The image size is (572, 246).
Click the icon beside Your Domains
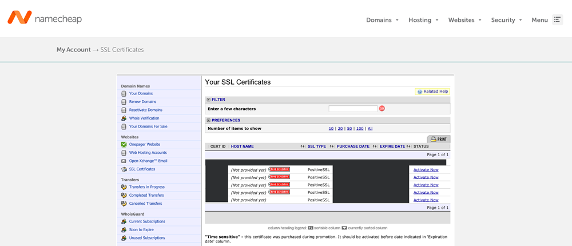pyautogui.click(x=124, y=93)
